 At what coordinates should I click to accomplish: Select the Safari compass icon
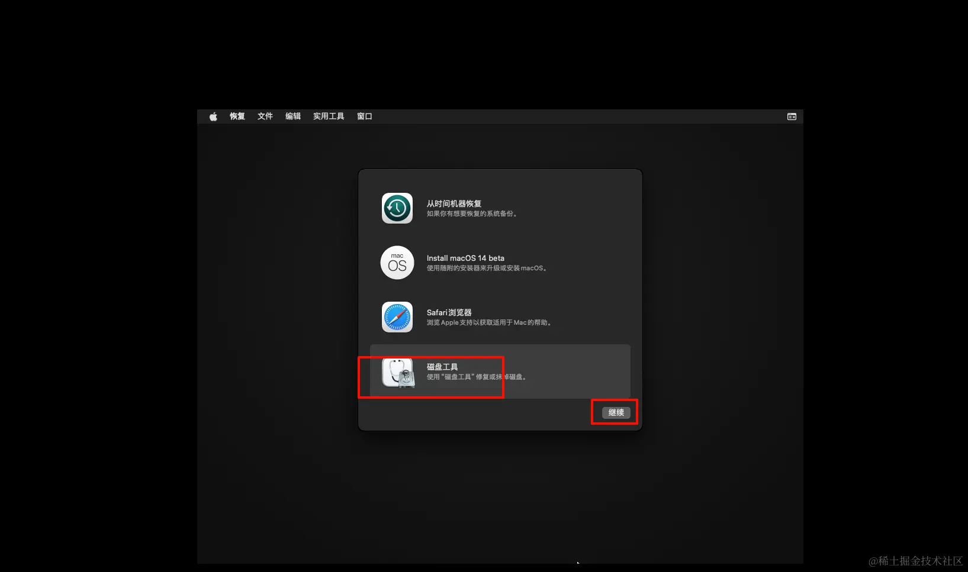397,317
